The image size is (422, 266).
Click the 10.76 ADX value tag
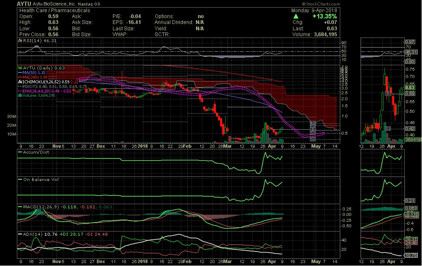(411, 255)
